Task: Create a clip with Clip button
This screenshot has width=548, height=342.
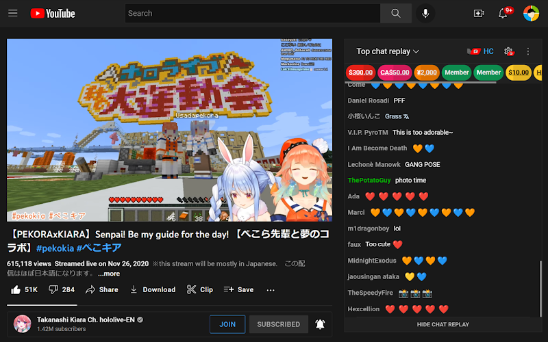Action: pyautogui.click(x=200, y=289)
